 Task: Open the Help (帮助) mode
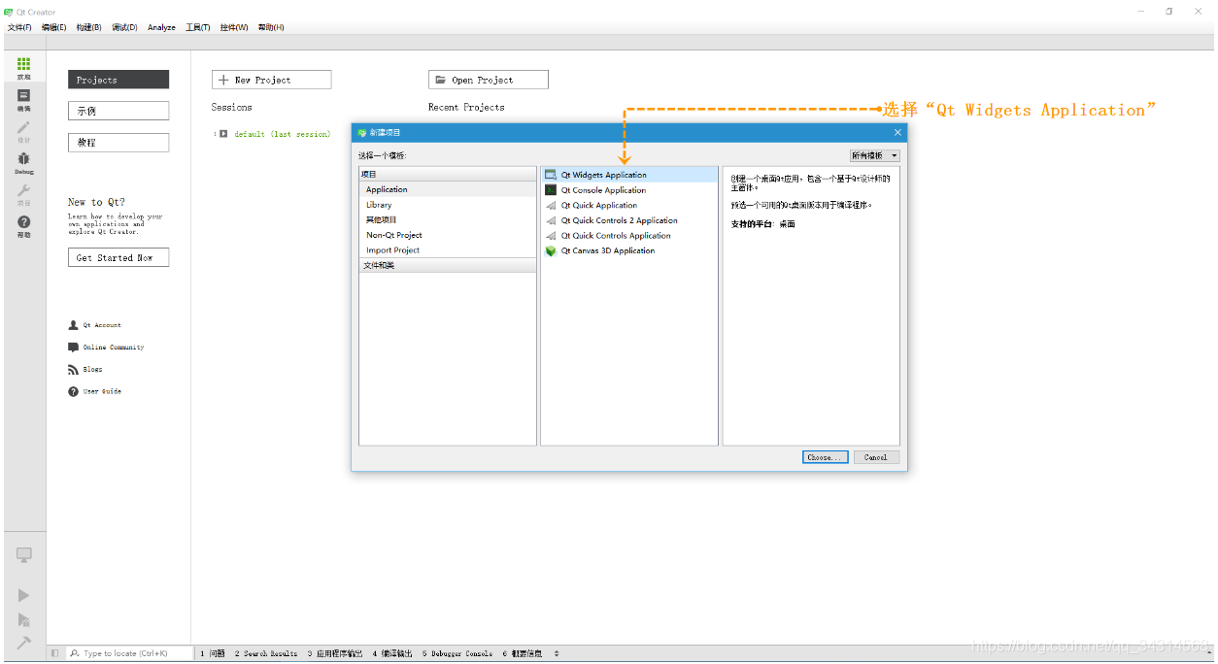coord(23,226)
